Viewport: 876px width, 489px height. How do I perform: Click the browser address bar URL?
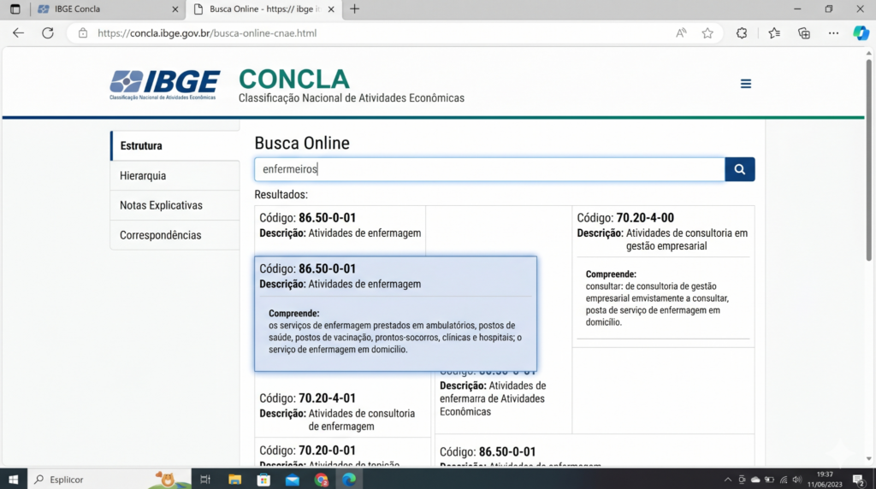coord(207,33)
